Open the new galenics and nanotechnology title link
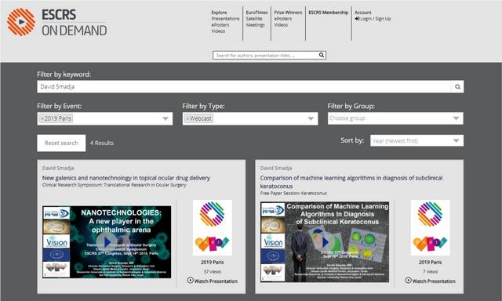Image resolution: width=502 pixels, height=301 pixels. point(126,178)
